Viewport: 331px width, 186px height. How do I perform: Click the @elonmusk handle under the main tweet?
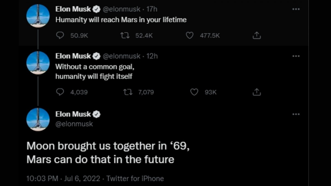point(74,124)
